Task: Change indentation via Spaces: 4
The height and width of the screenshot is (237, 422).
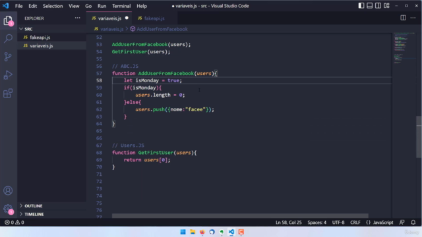Action: 316,223
